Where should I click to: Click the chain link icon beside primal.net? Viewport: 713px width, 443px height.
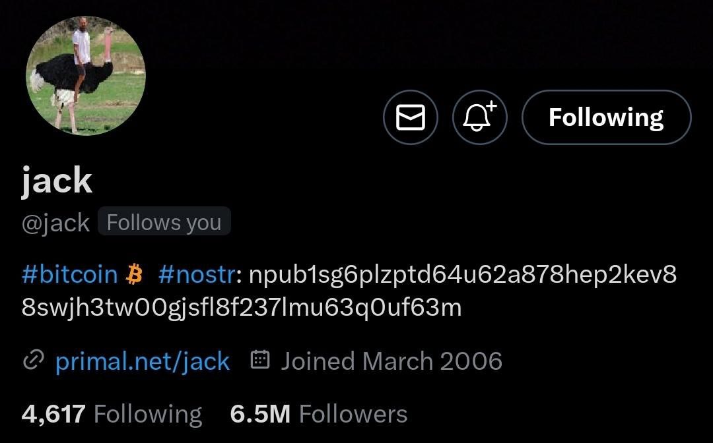33,361
